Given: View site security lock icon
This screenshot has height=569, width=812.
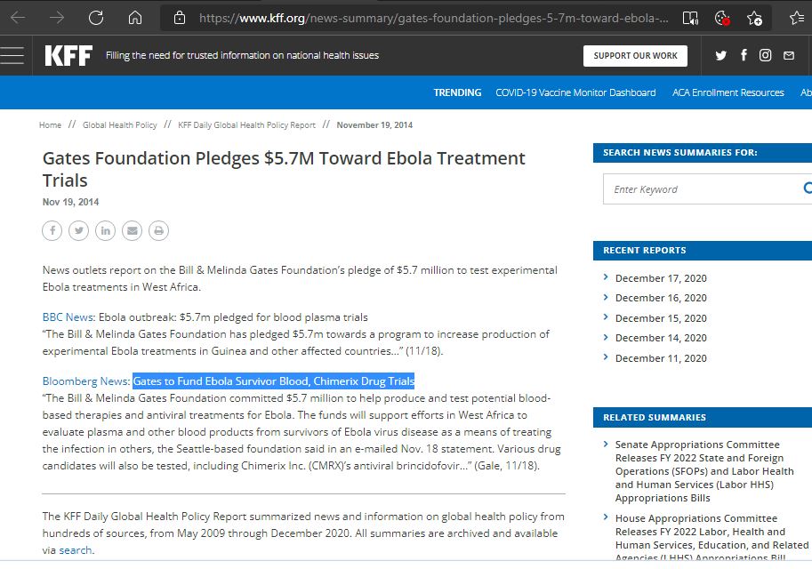Looking at the screenshot, I should 179,18.
